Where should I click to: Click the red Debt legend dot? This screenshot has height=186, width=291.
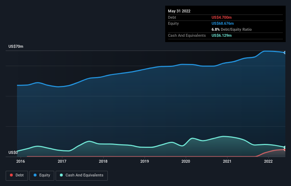coord(11,175)
